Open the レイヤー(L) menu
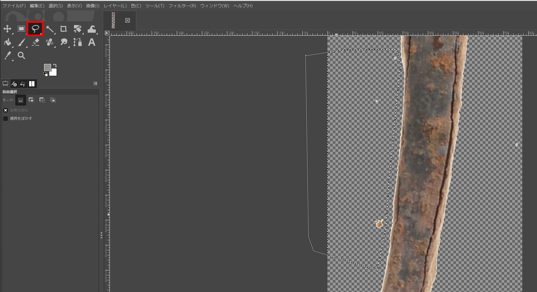 tap(115, 6)
